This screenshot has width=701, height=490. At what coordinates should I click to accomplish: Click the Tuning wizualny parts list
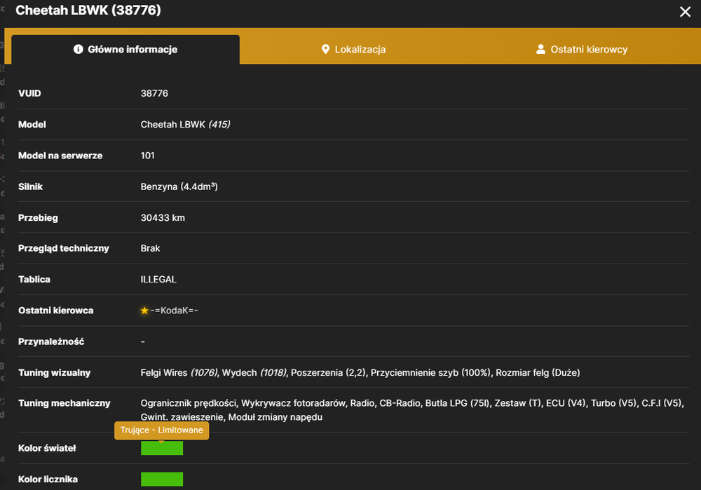360,372
